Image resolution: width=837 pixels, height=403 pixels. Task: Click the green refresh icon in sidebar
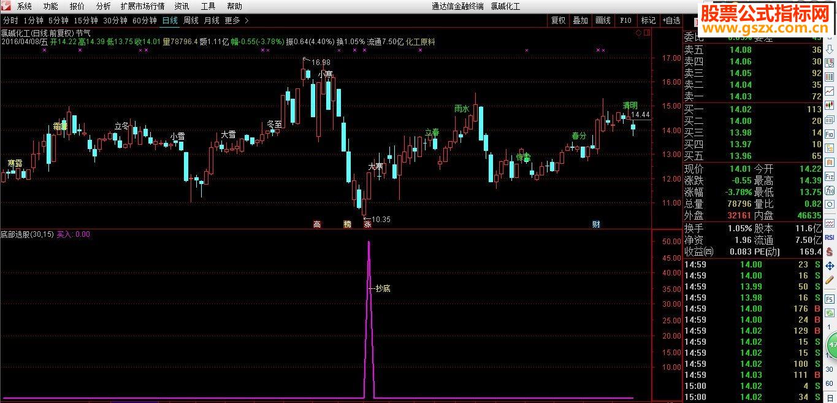pos(830,313)
